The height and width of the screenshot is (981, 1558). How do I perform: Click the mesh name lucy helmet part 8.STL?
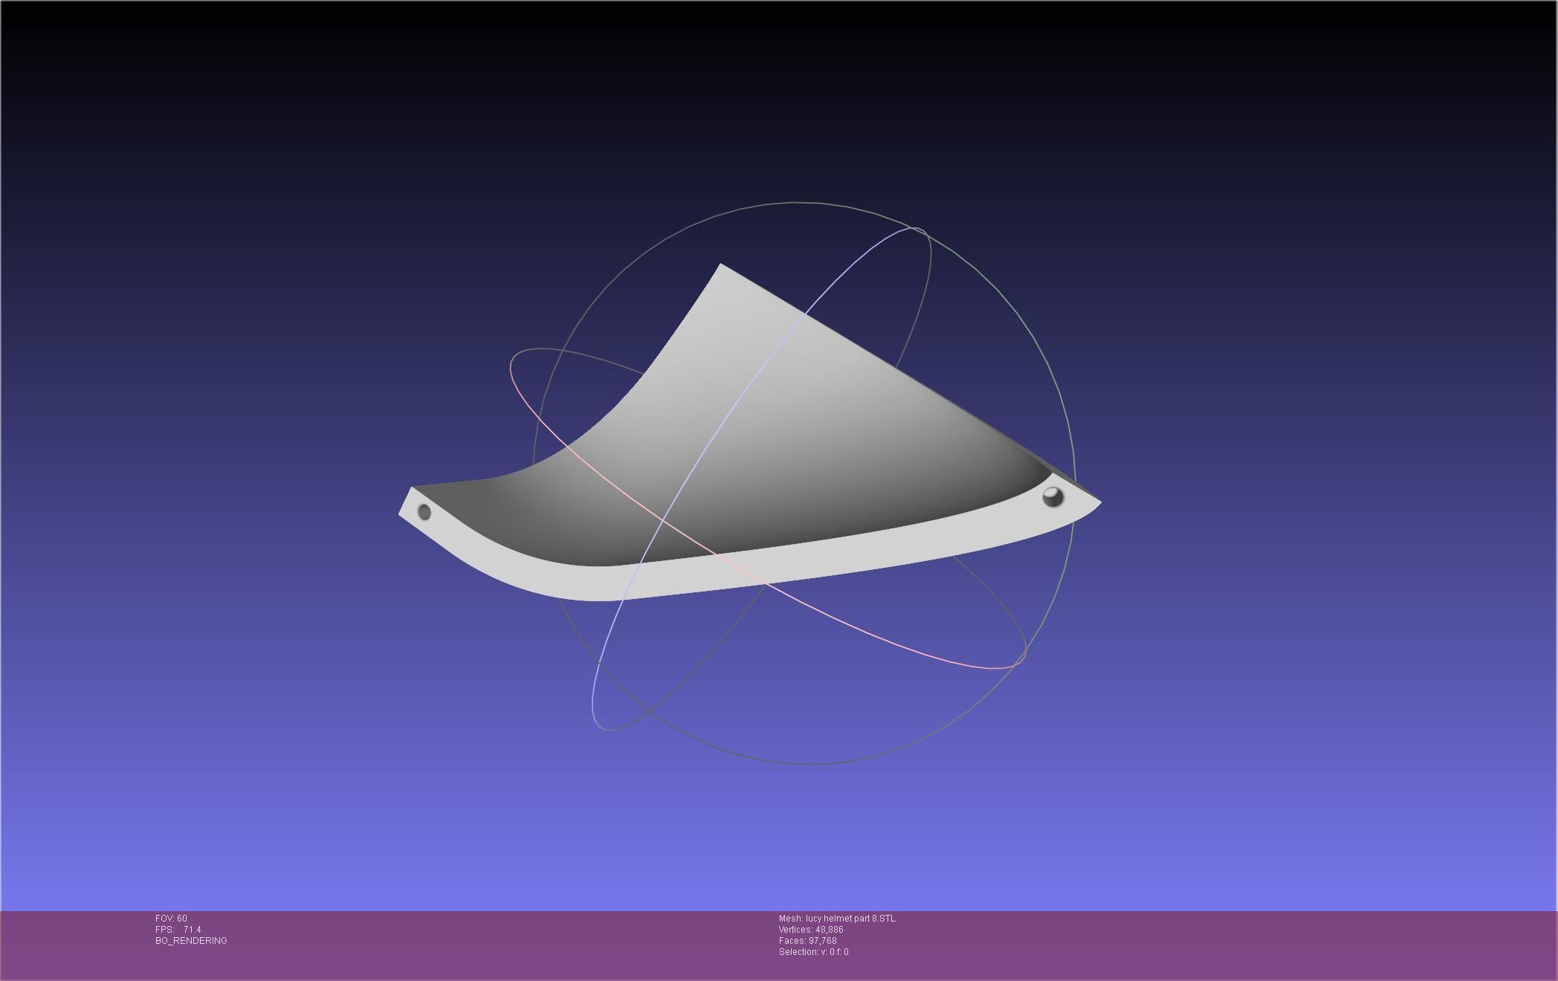[x=837, y=919]
